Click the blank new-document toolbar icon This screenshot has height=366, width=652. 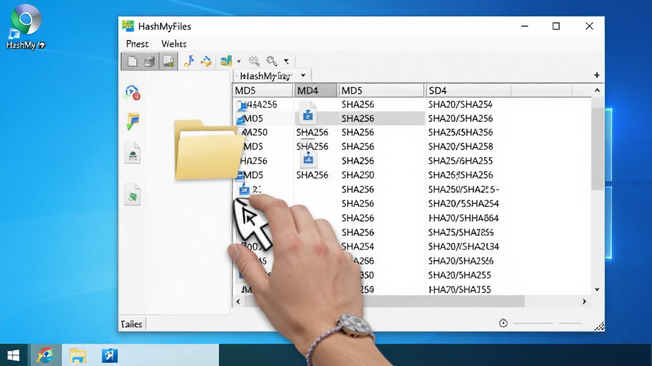[132, 61]
